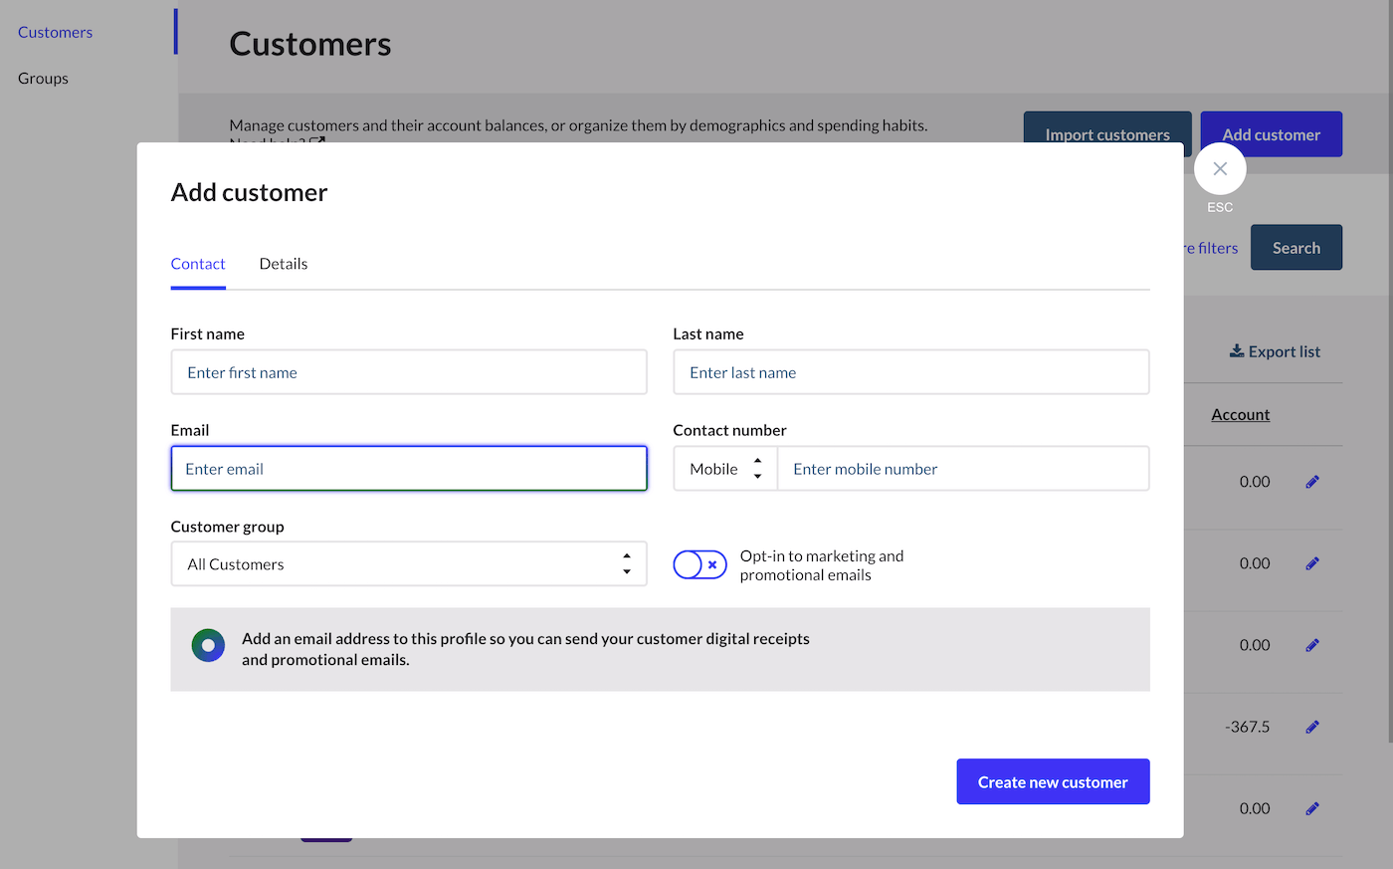The image size is (1393, 869).
Task: Click the Add customer dialog heading
Action: [x=249, y=192]
